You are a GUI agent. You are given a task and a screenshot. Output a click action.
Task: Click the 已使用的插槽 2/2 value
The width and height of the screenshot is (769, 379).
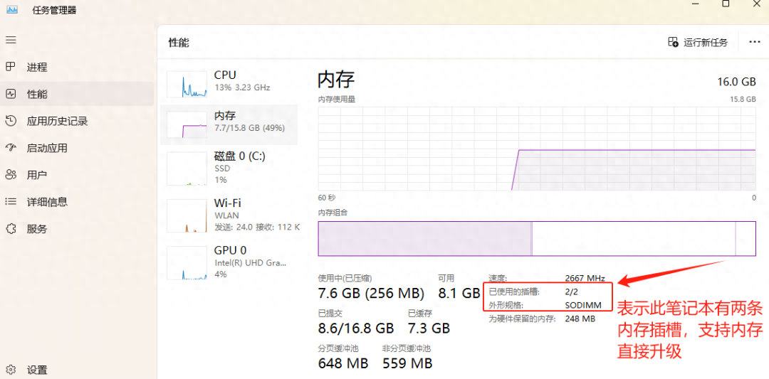571,292
